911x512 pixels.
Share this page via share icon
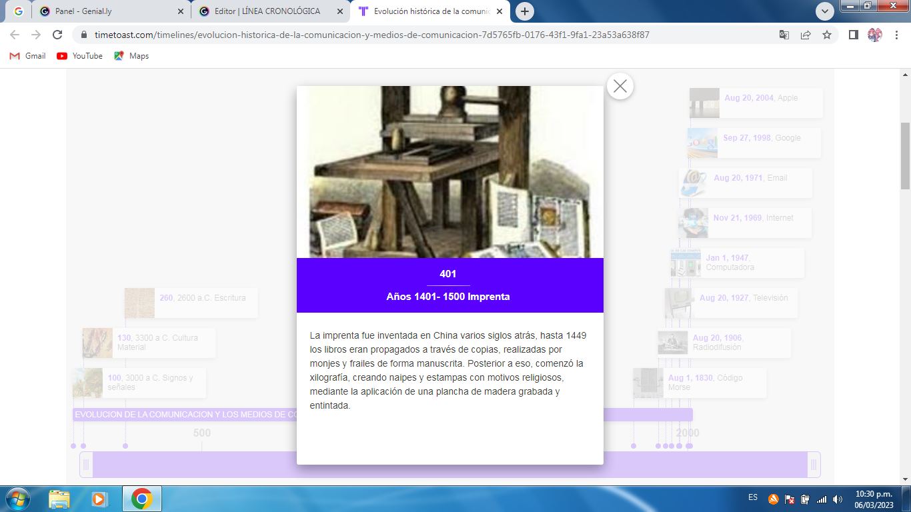point(806,35)
